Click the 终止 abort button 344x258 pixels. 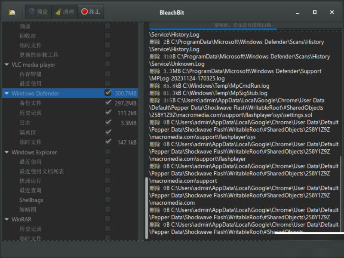pos(91,12)
